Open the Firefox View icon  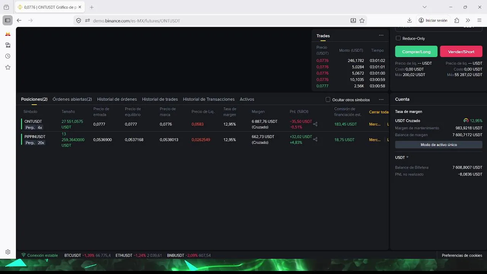click(x=6, y=7)
